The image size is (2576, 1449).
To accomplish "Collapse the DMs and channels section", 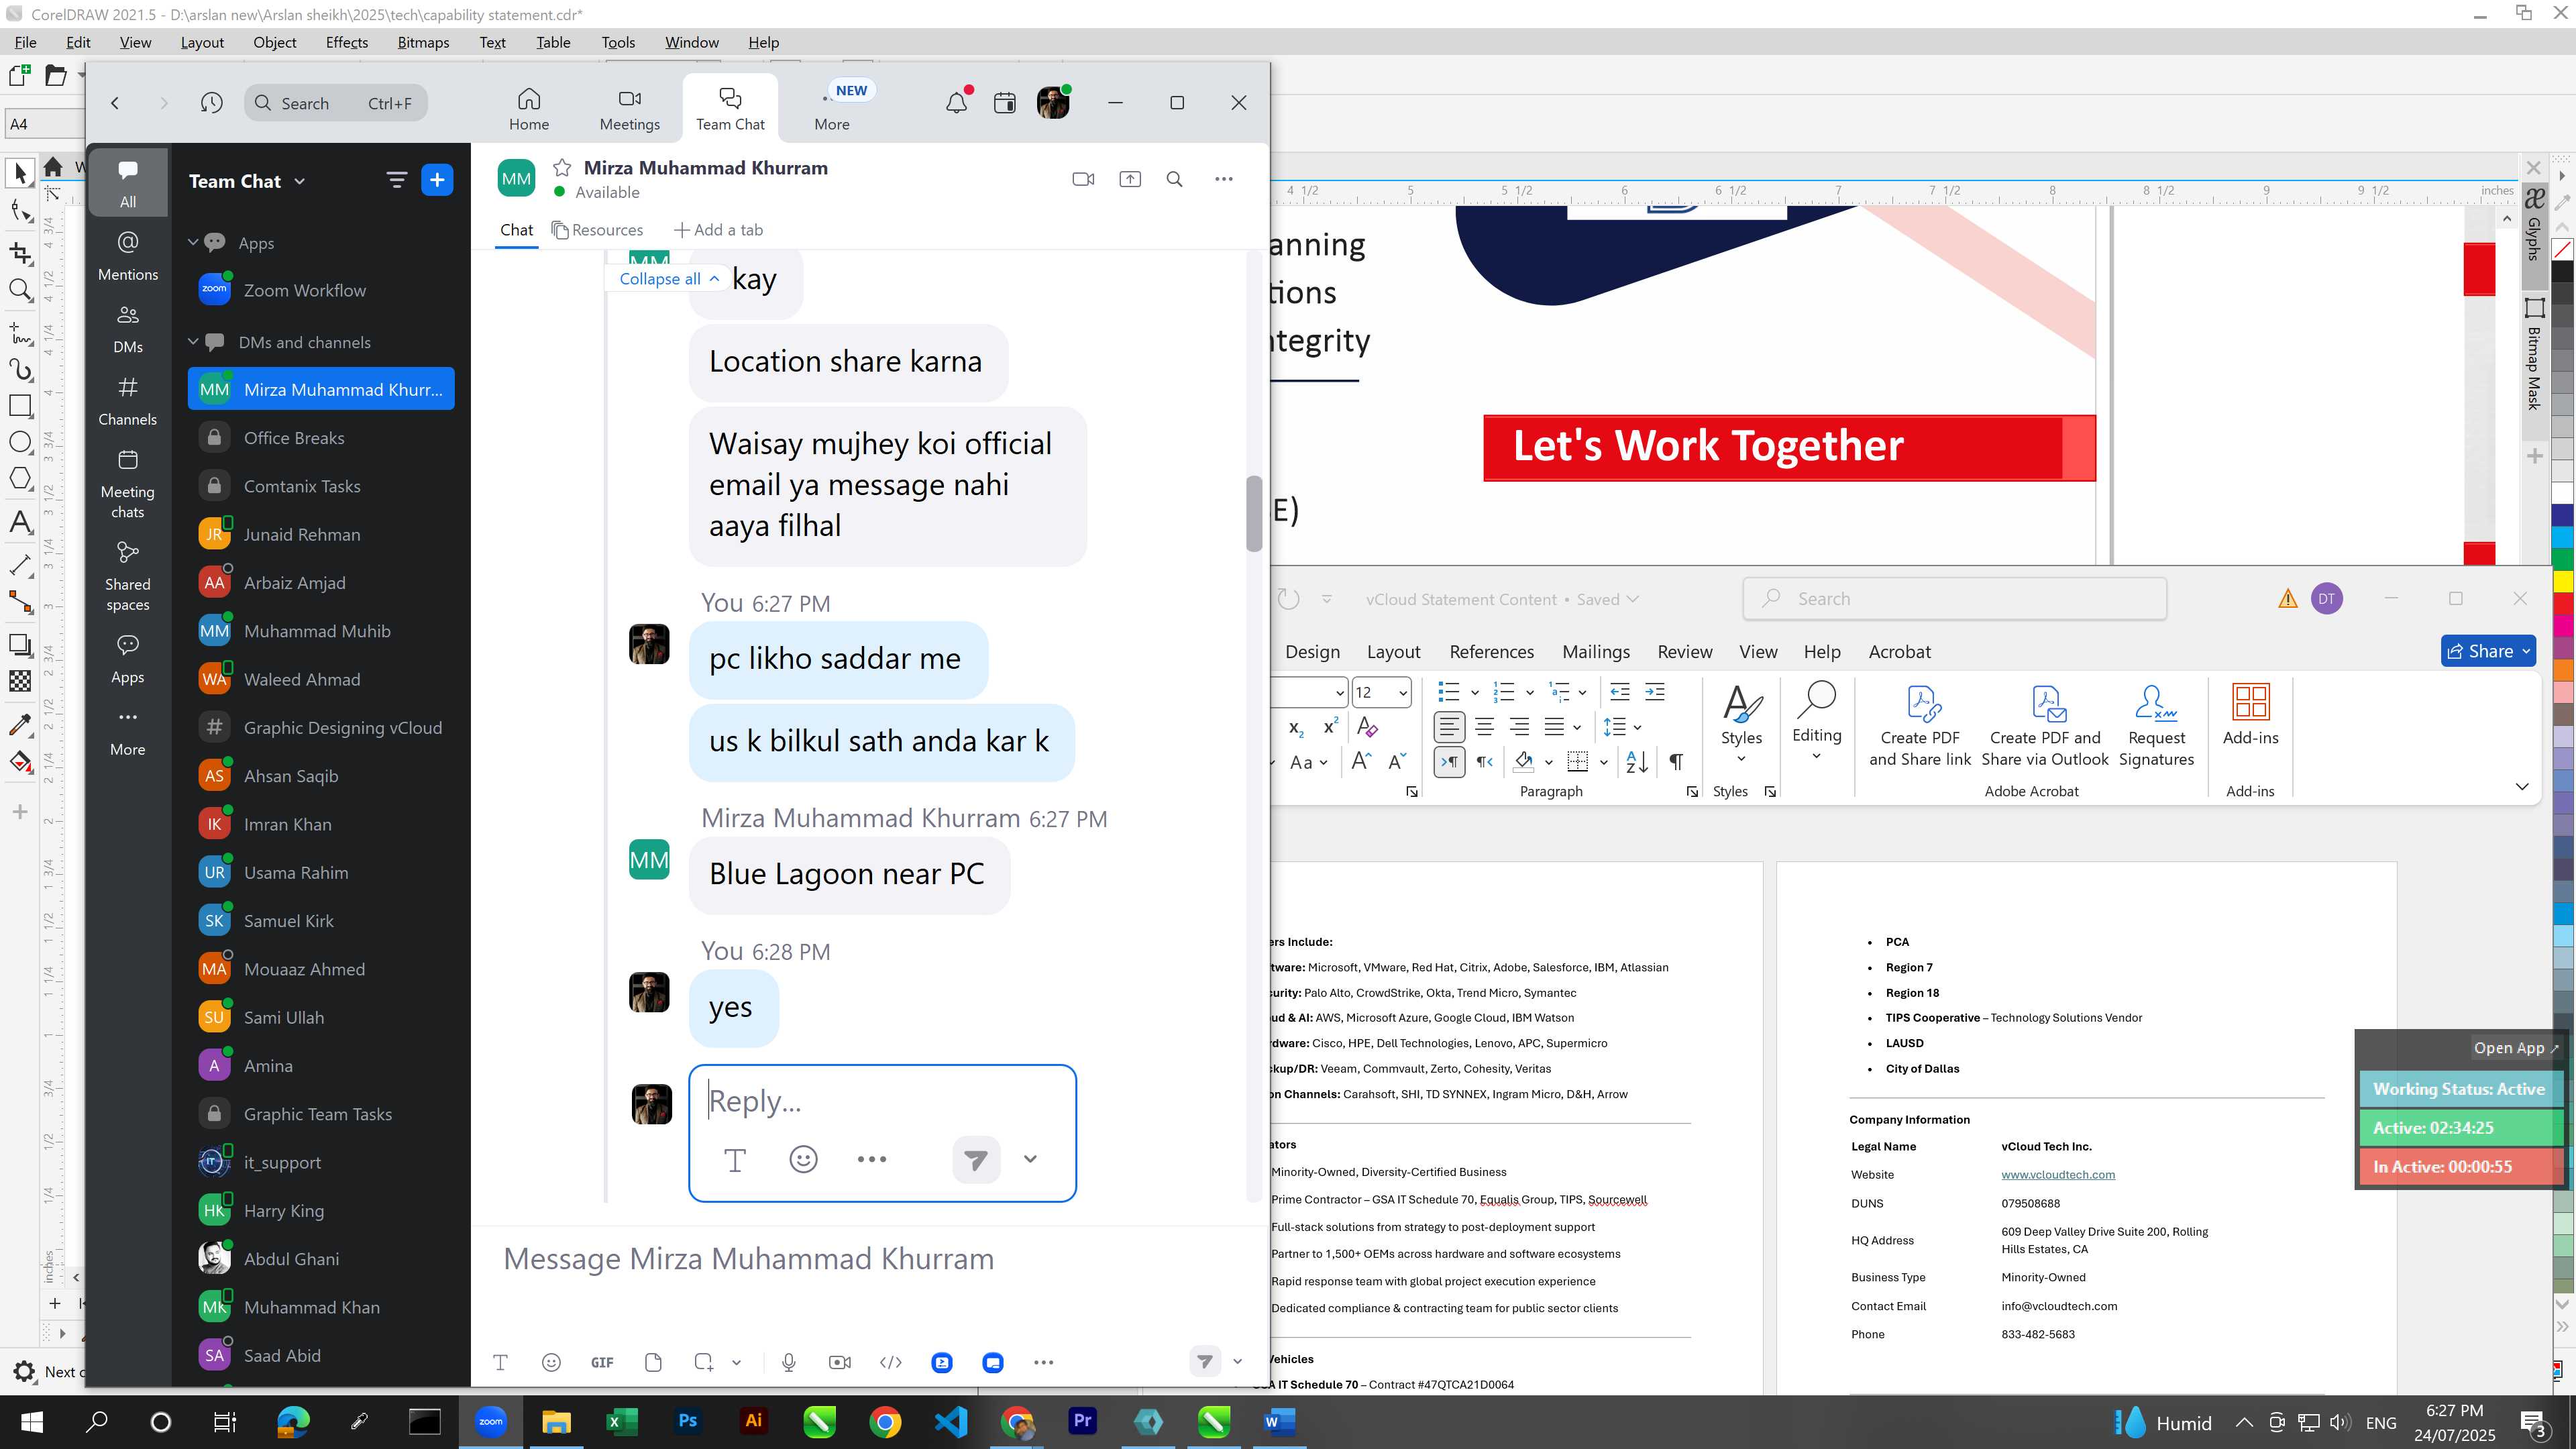I will tap(193, 341).
